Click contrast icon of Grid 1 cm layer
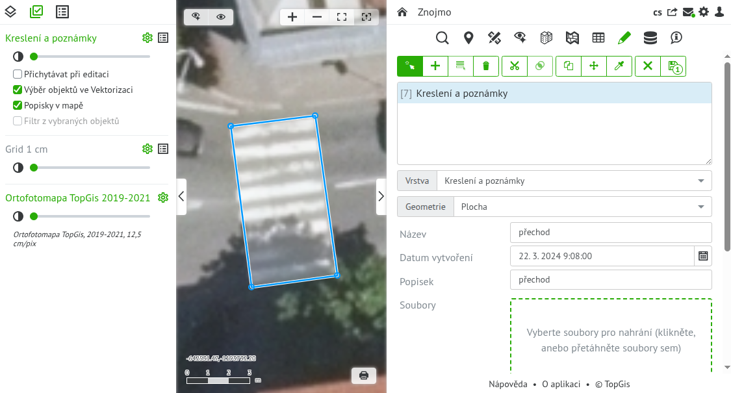Image resolution: width=731 pixels, height=393 pixels. pos(18,168)
